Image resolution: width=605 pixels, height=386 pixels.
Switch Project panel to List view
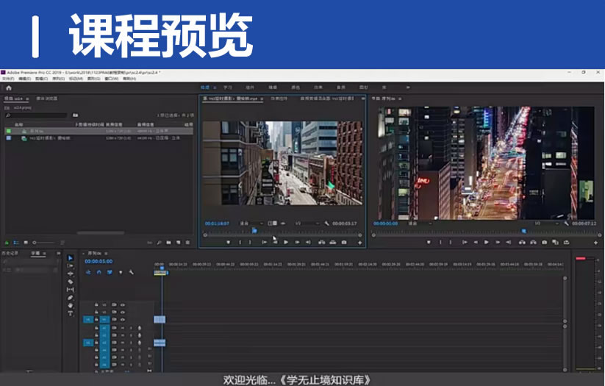[x=16, y=243]
